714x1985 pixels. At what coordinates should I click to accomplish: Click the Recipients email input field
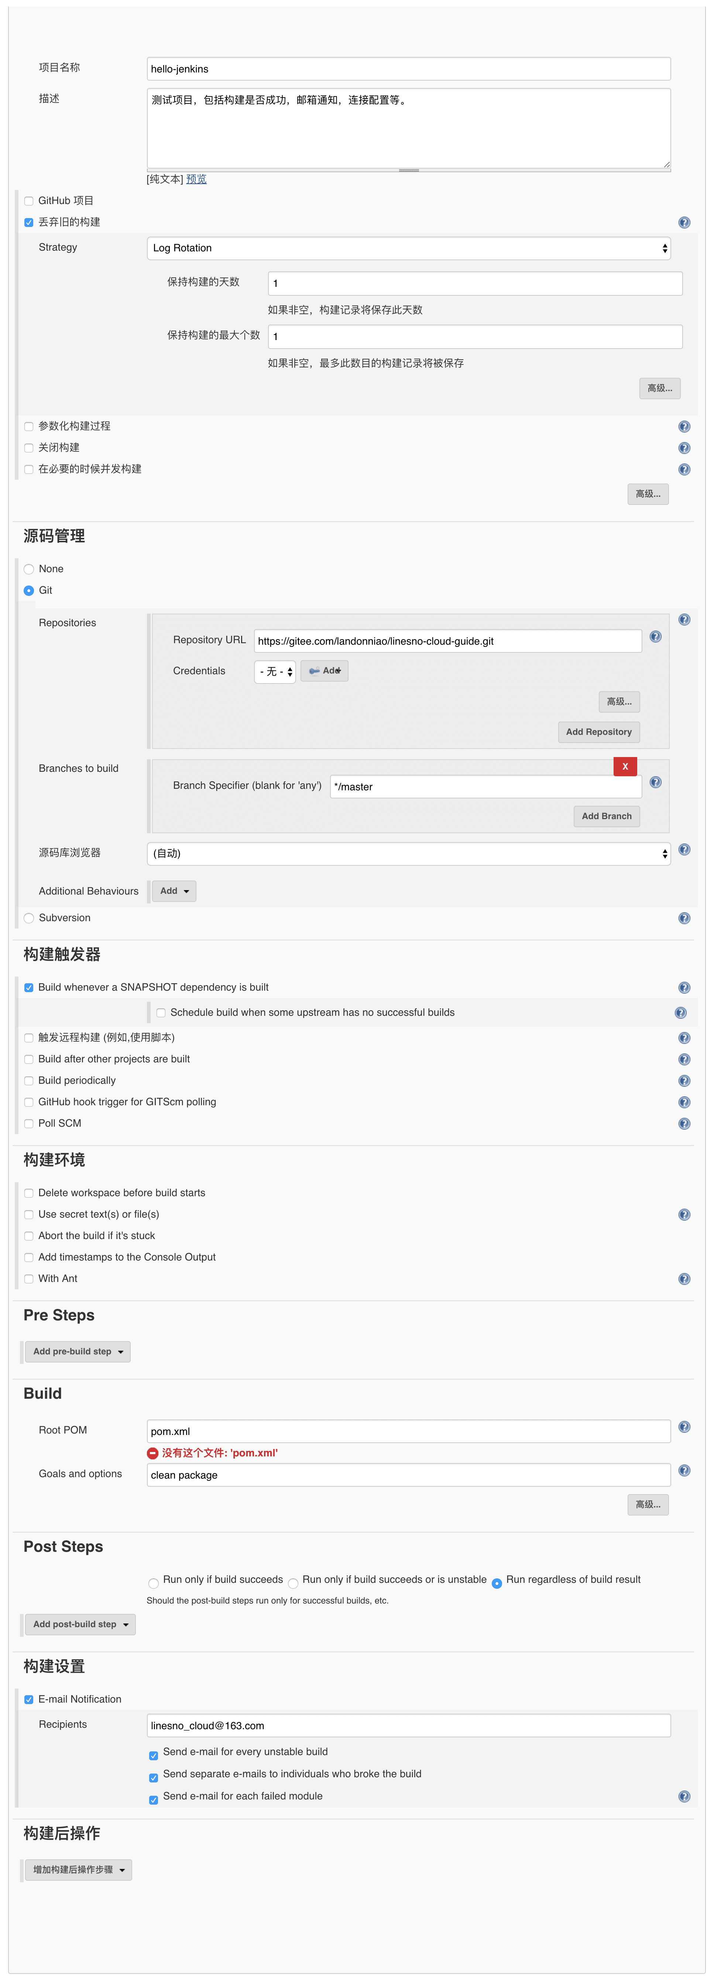pos(408,1725)
